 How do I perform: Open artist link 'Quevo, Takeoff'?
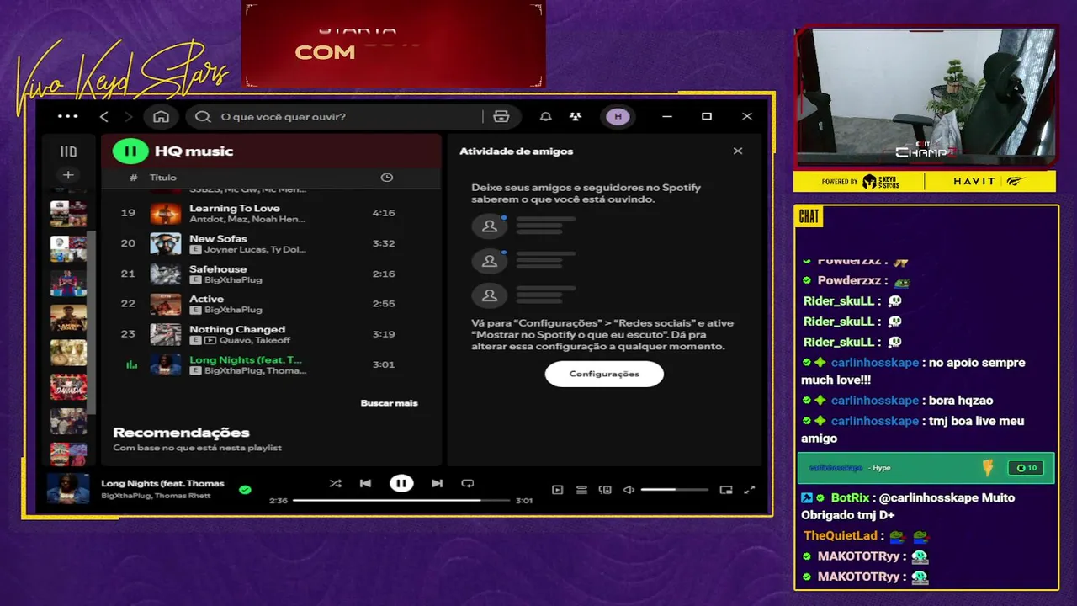(255, 340)
